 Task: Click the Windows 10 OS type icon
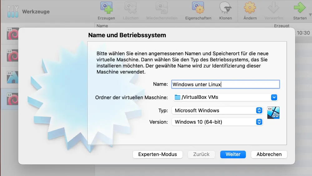[x=273, y=113]
